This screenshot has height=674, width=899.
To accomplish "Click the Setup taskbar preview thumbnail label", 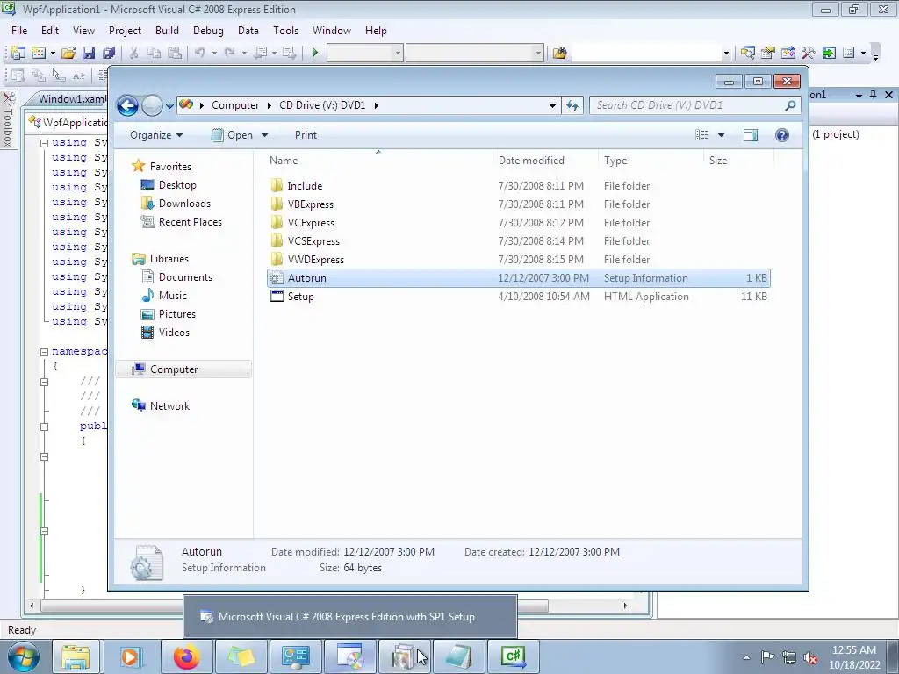I will pos(346,617).
